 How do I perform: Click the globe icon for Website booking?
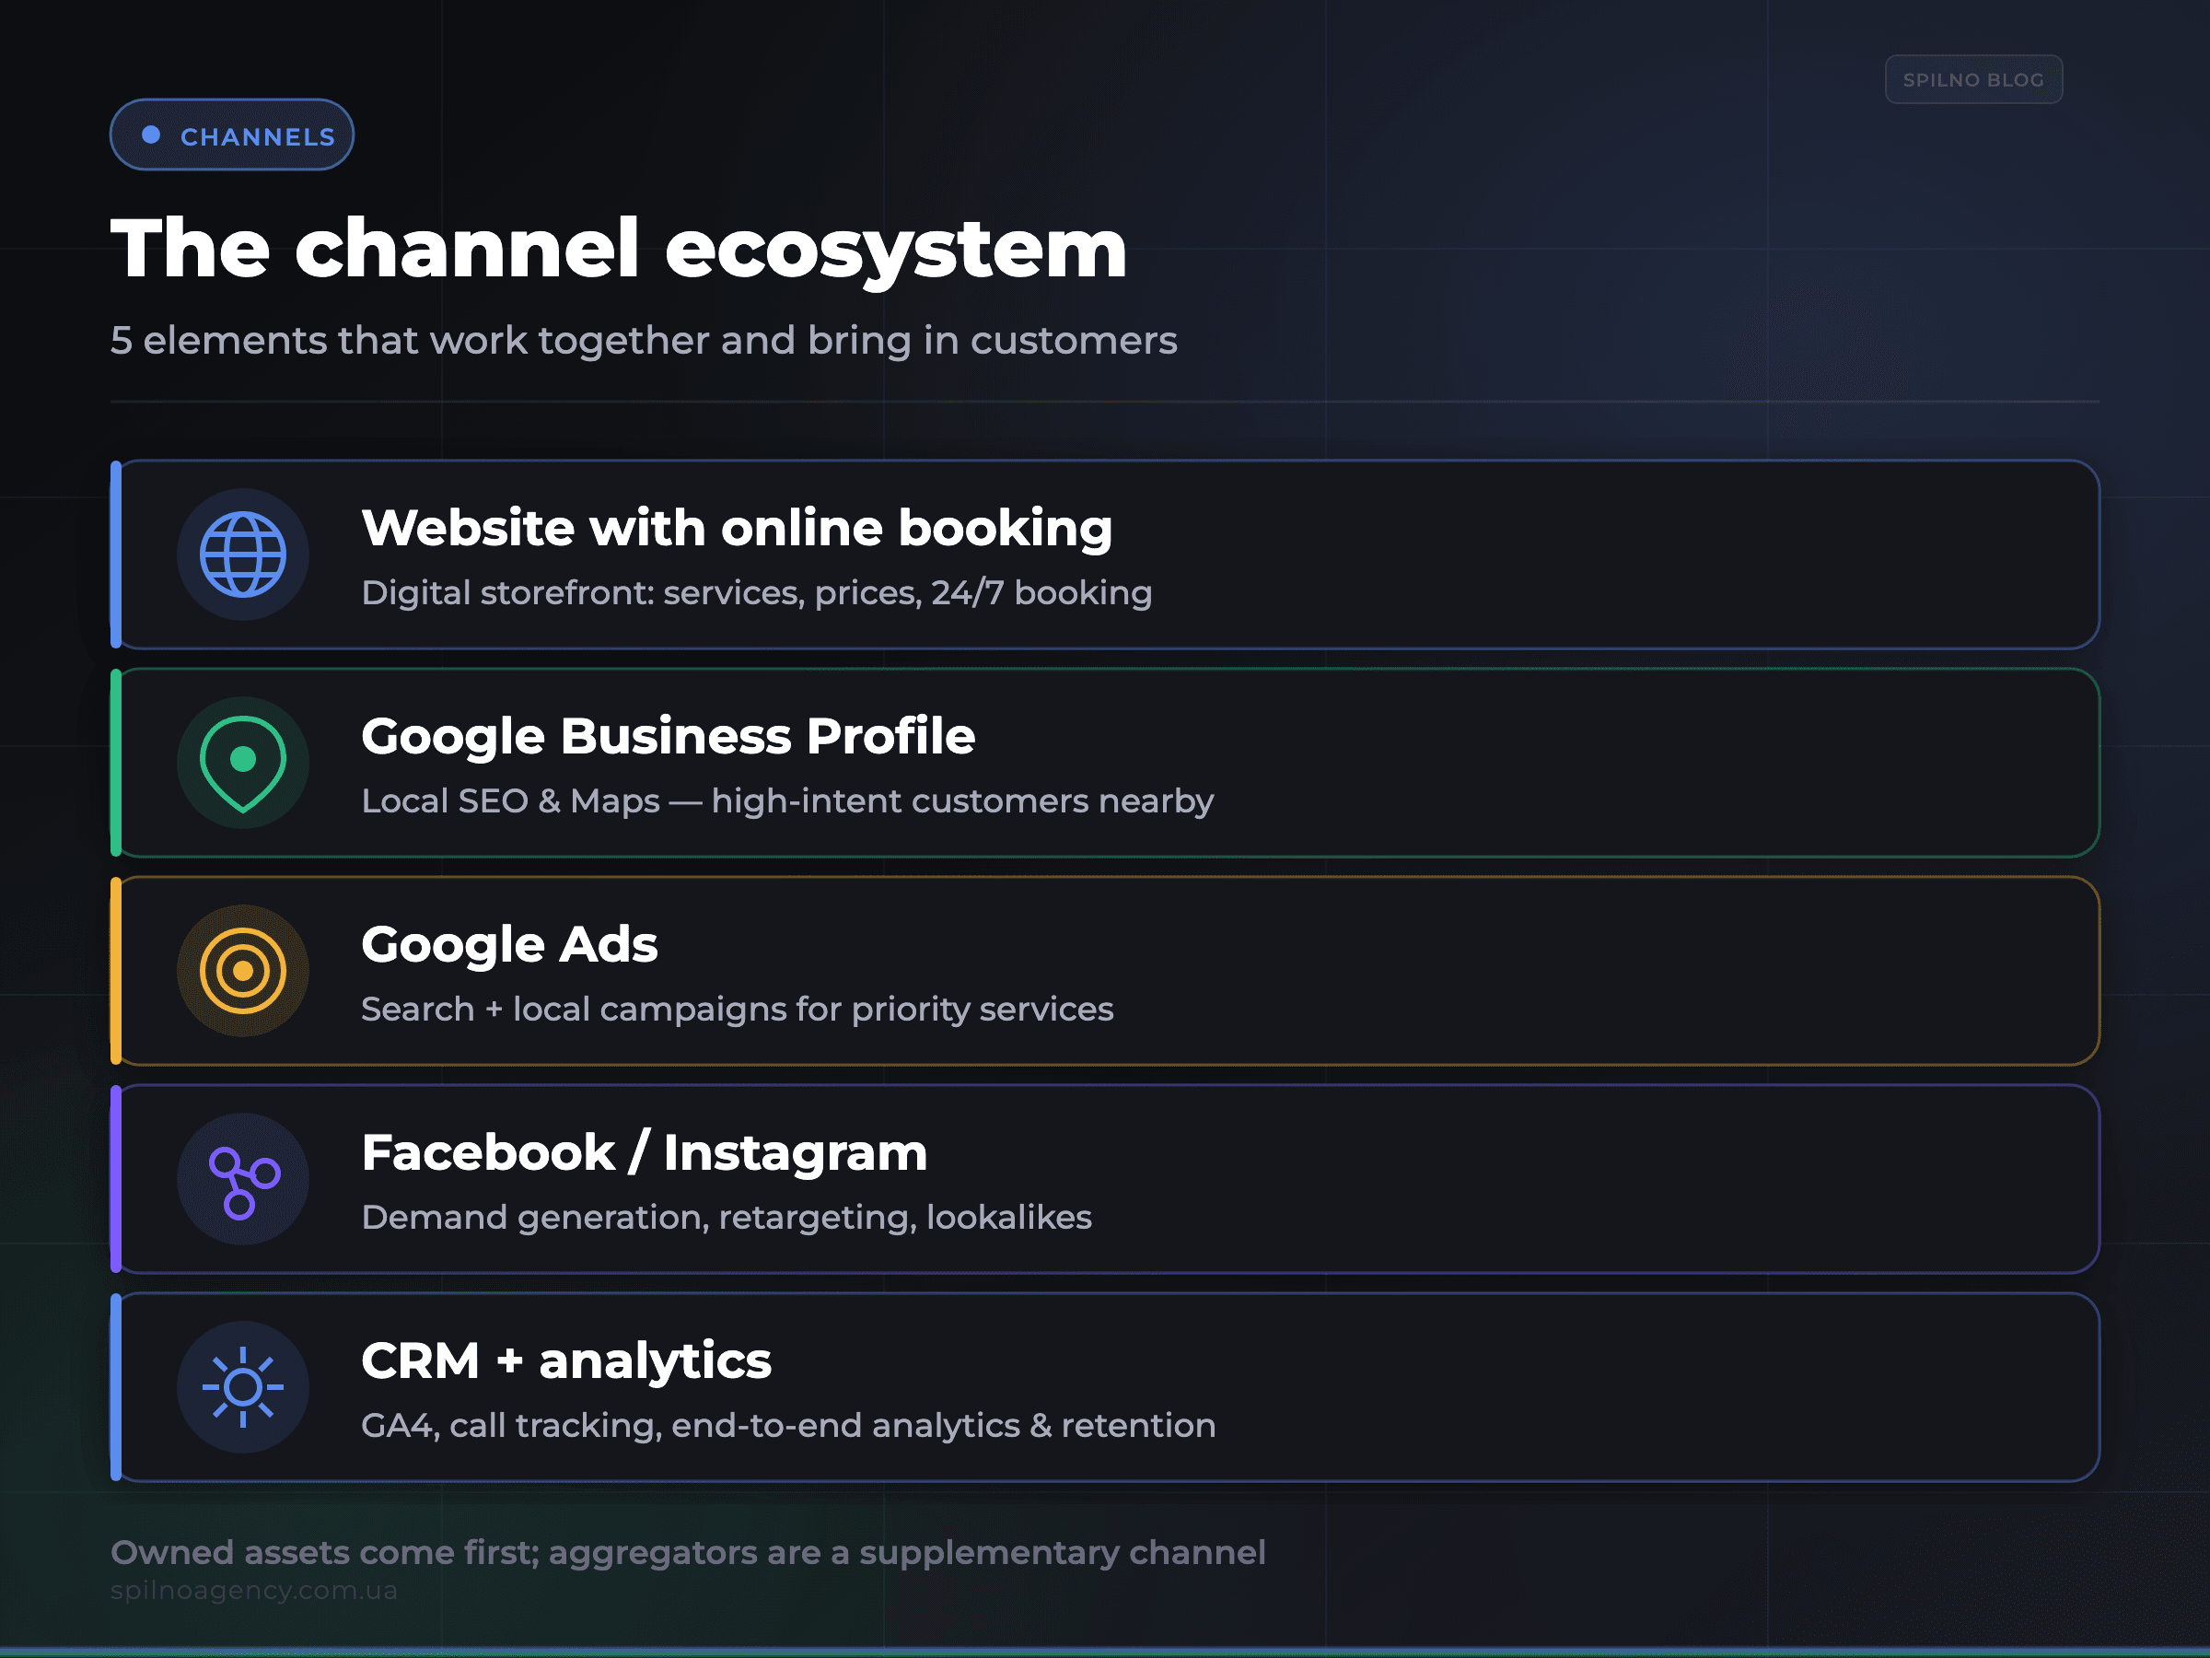pyautogui.click(x=243, y=555)
